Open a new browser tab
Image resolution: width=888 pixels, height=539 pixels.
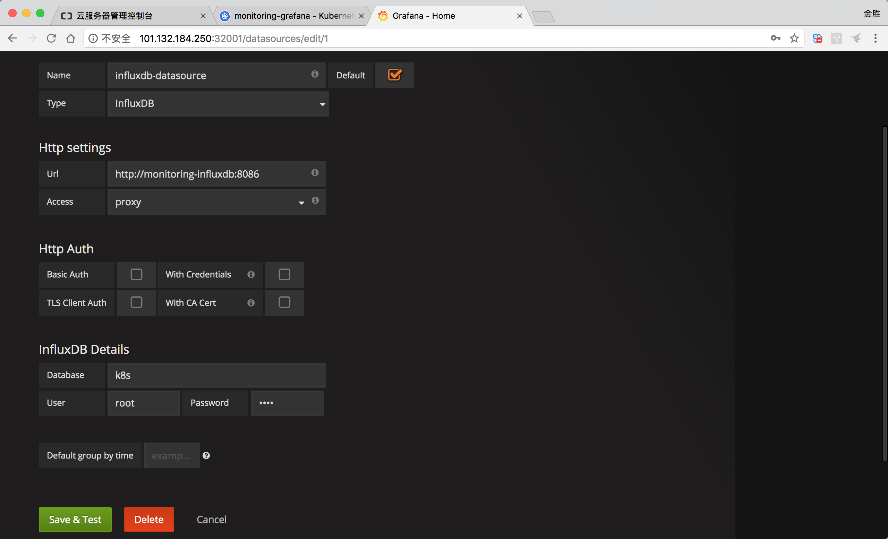[x=544, y=17]
